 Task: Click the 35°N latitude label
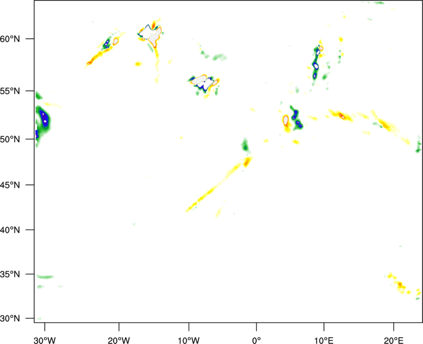pos(10,274)
